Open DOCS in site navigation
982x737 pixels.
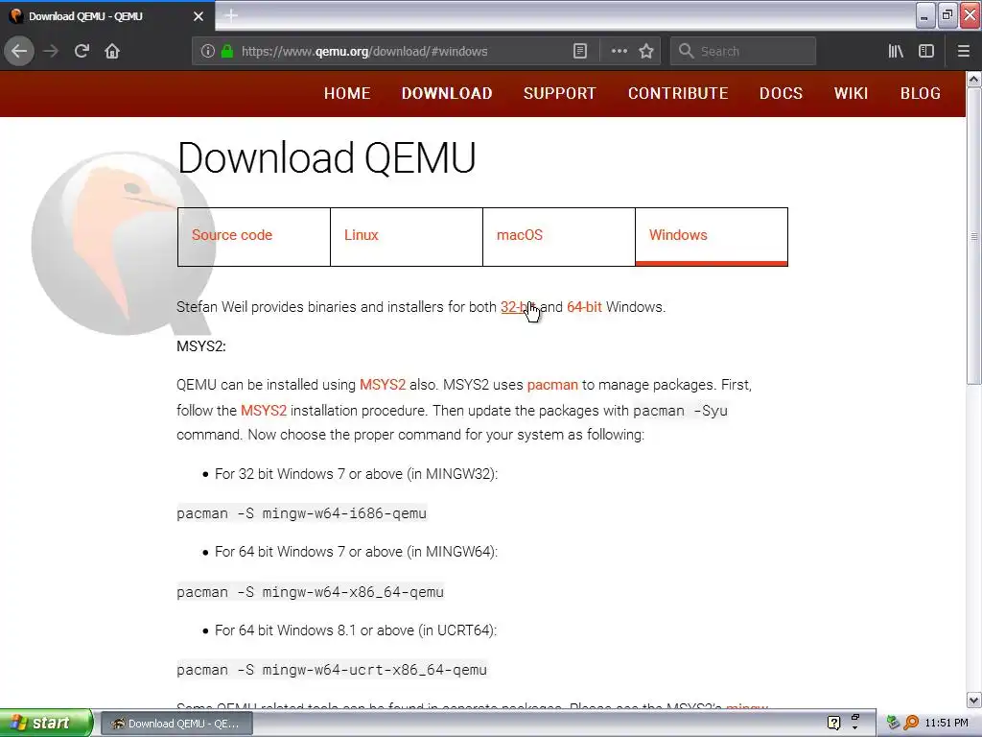781,93
